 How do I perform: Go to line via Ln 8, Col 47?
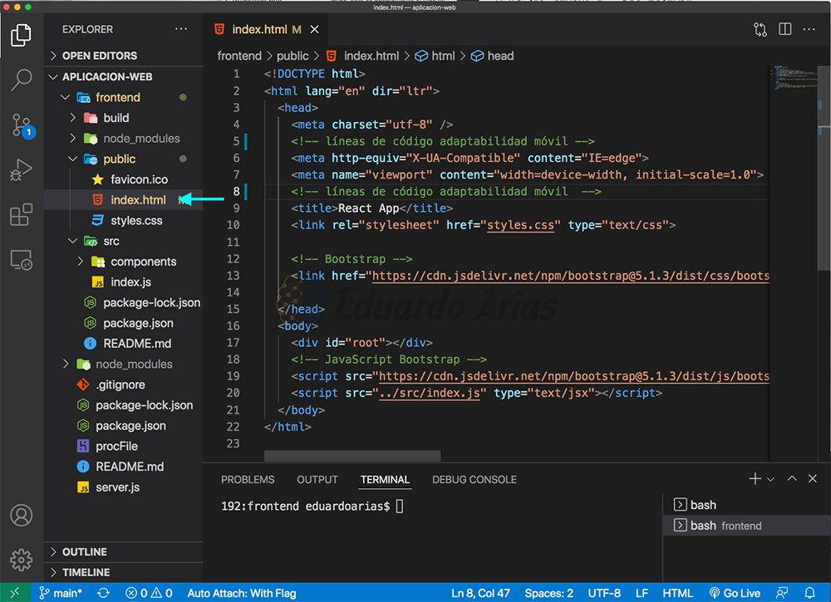click(x=480, y=593)
